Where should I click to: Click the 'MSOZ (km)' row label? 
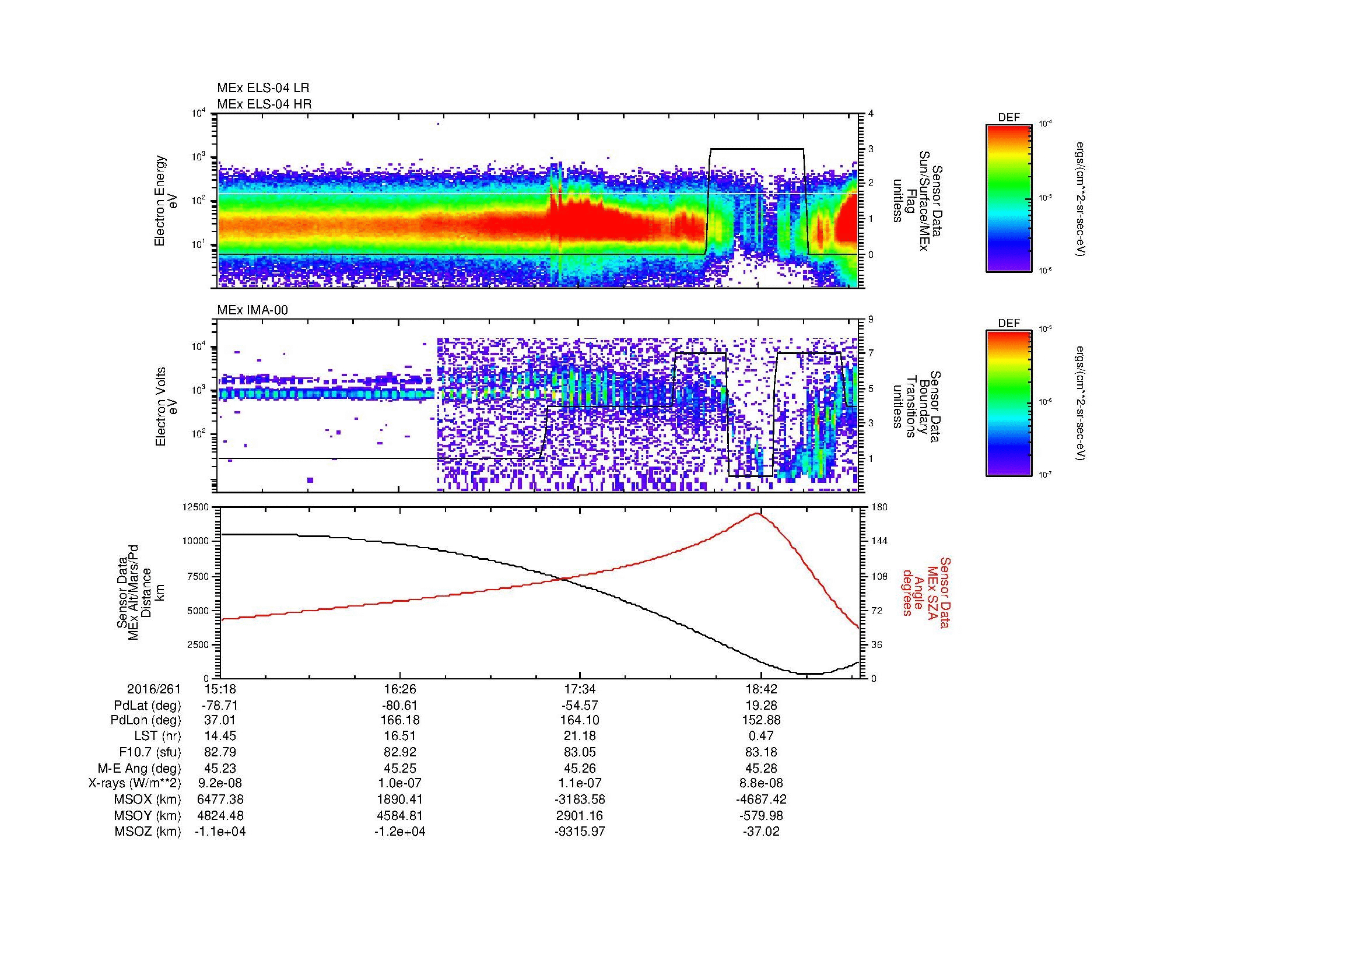(149, 832)
